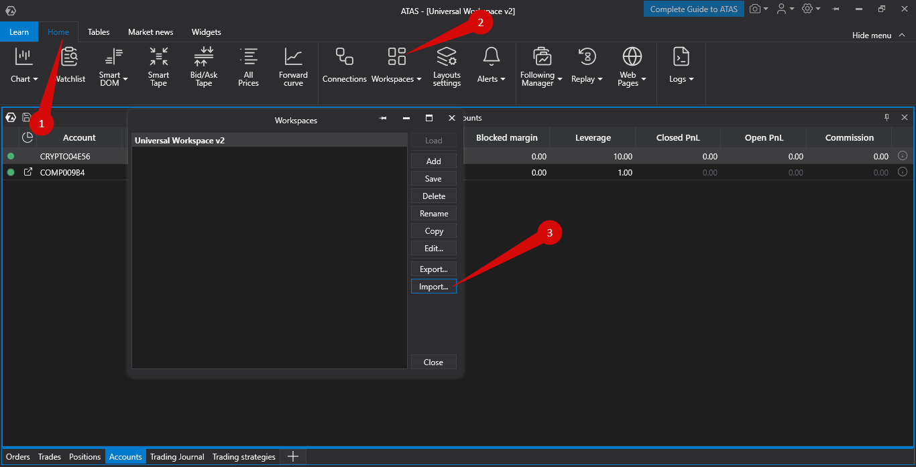Screen dimensions: 916x467
Task: Switch to the Trading Journal bottom tab
Action: pyautogui.click(x=177, y=457)
